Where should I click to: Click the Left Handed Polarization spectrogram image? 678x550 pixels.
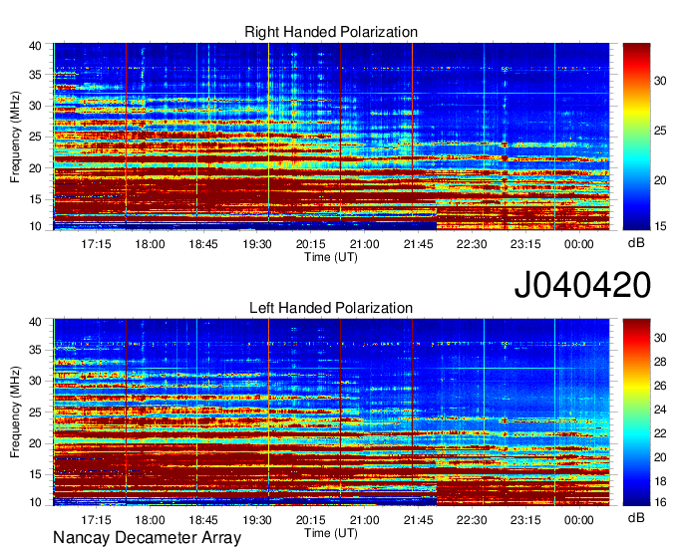pos(331,412)
